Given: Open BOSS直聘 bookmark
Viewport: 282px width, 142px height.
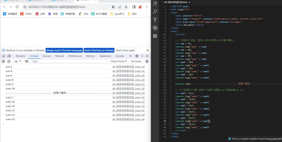Looking at the screenshot, I should click(x=99, y=14).
